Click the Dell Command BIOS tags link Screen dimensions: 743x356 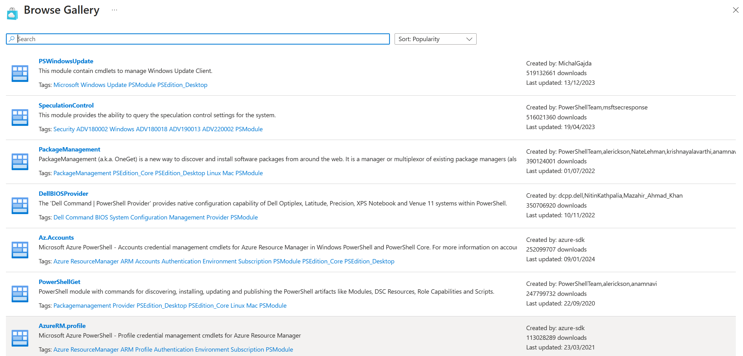tap(156, 217)
